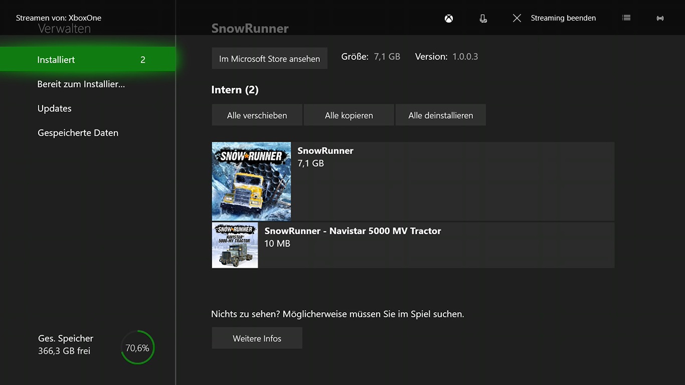
Task: Click the count 2 next to Installiert
Action: coord(143,60)
